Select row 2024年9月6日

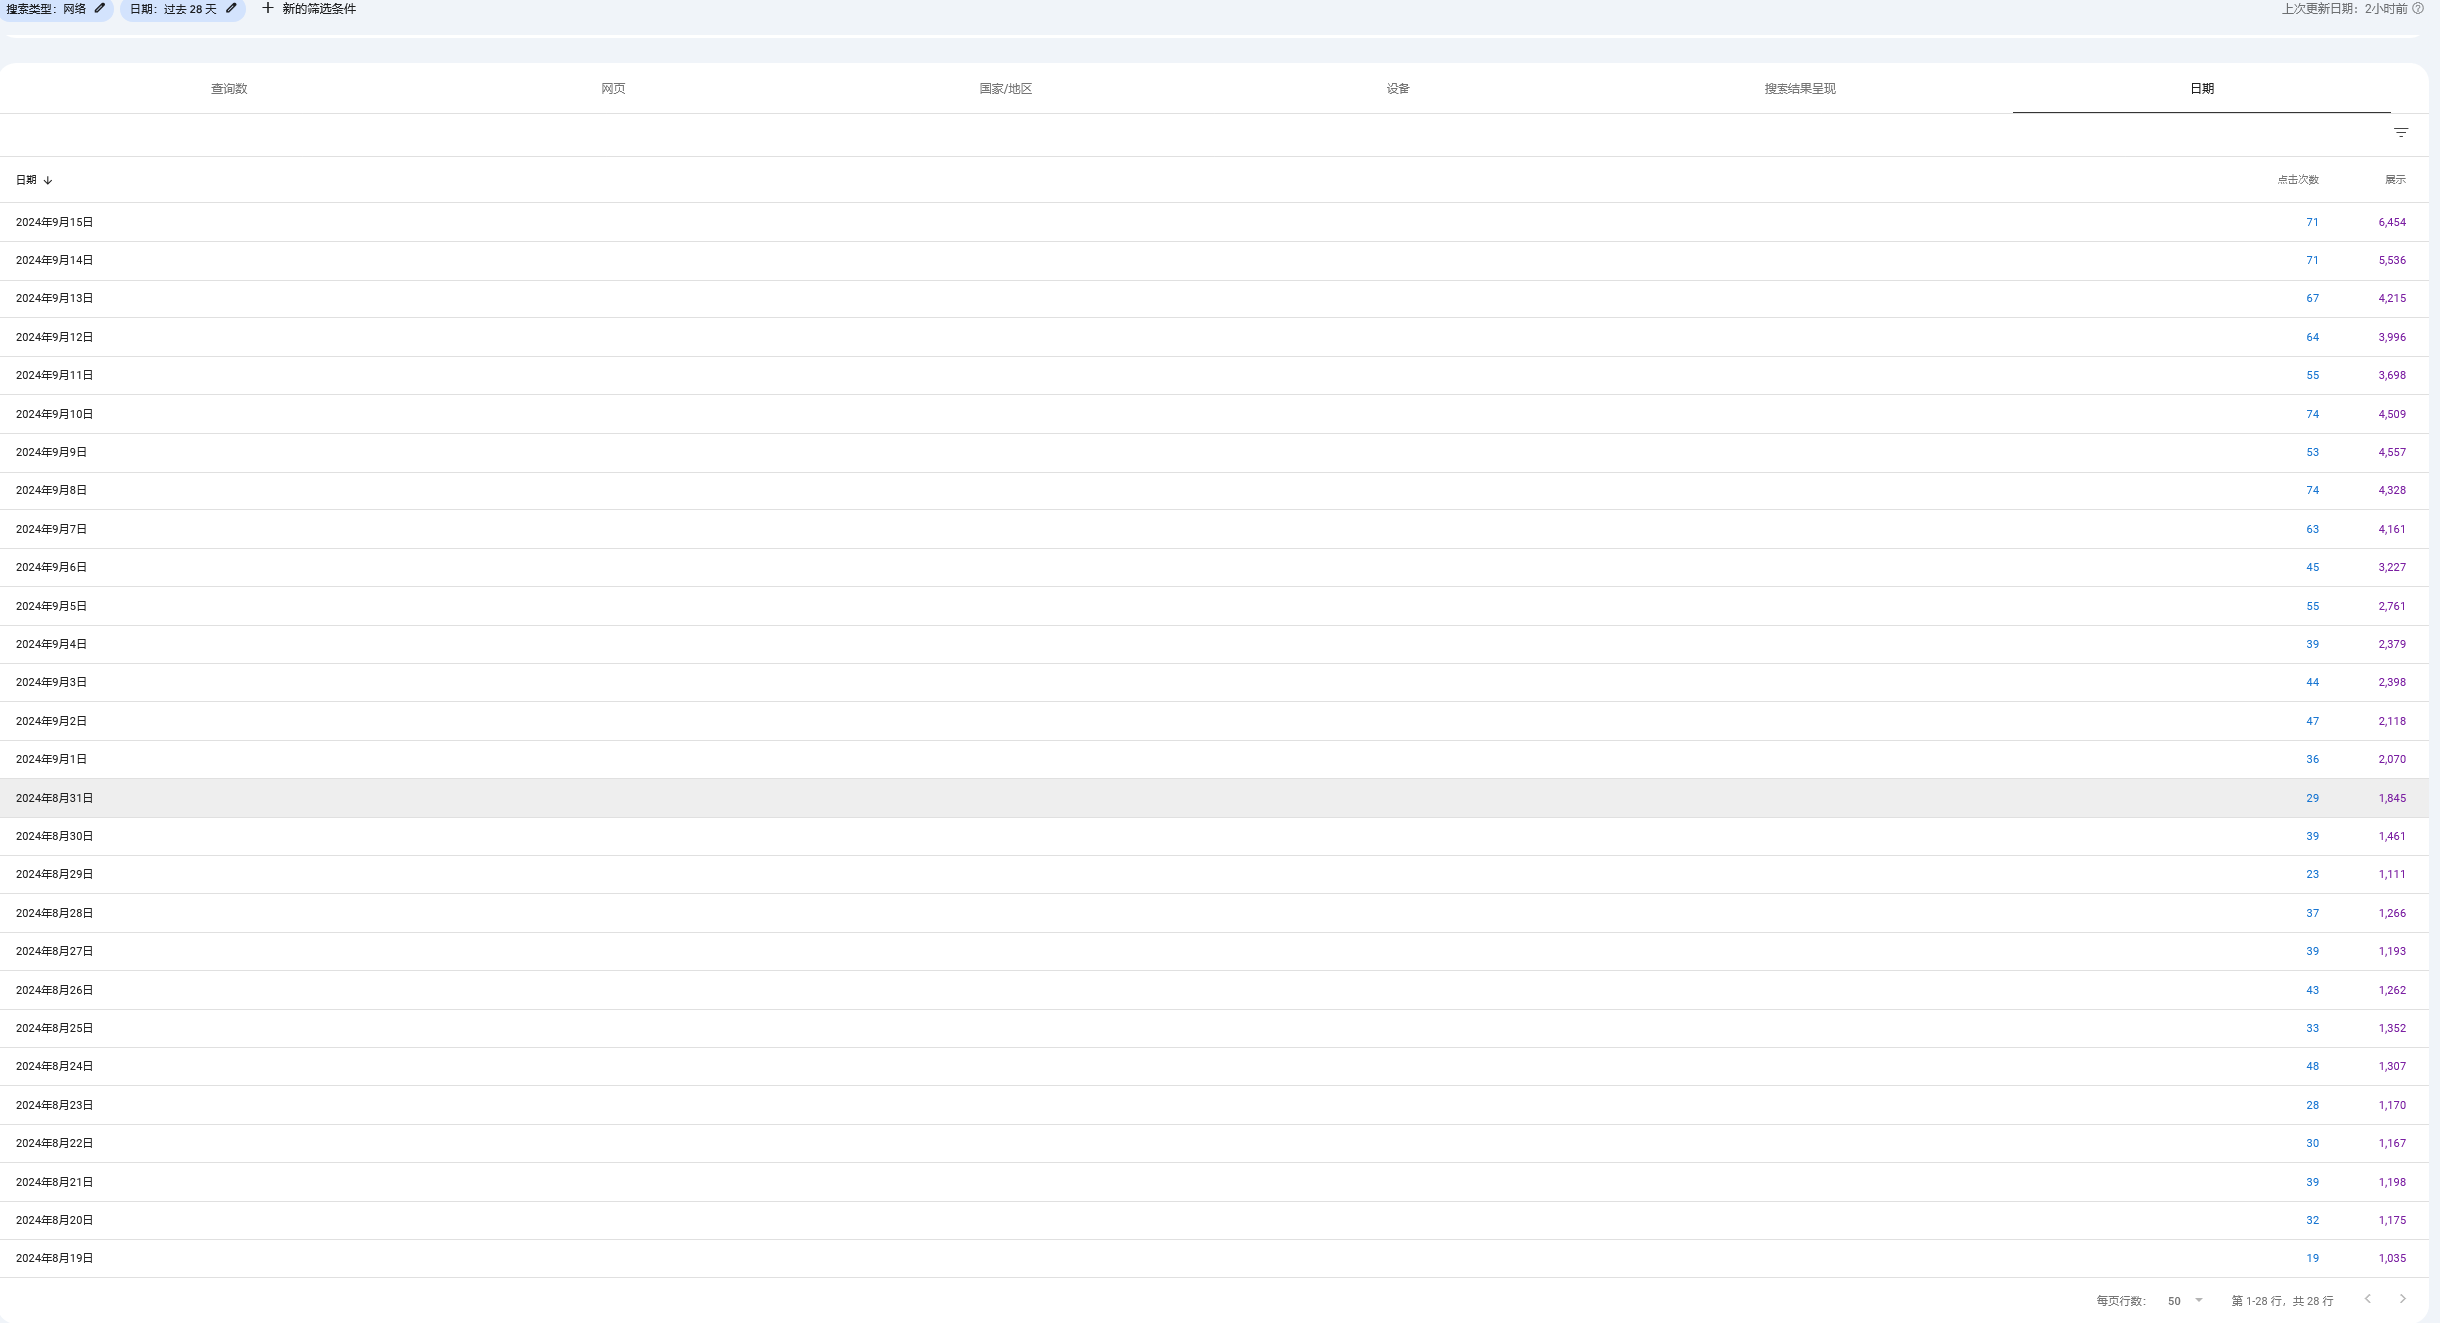pos(1215,567)
